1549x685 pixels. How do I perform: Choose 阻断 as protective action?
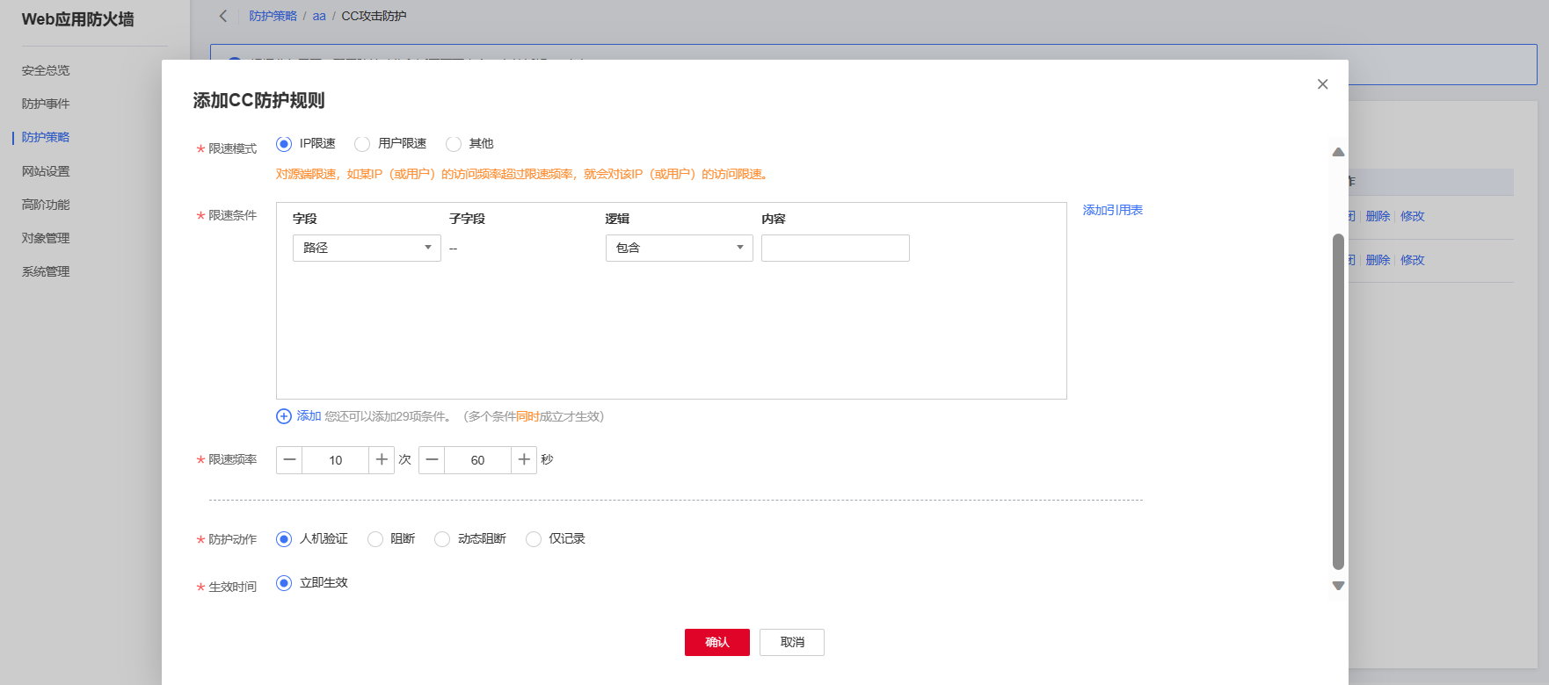tap(375, 539)
